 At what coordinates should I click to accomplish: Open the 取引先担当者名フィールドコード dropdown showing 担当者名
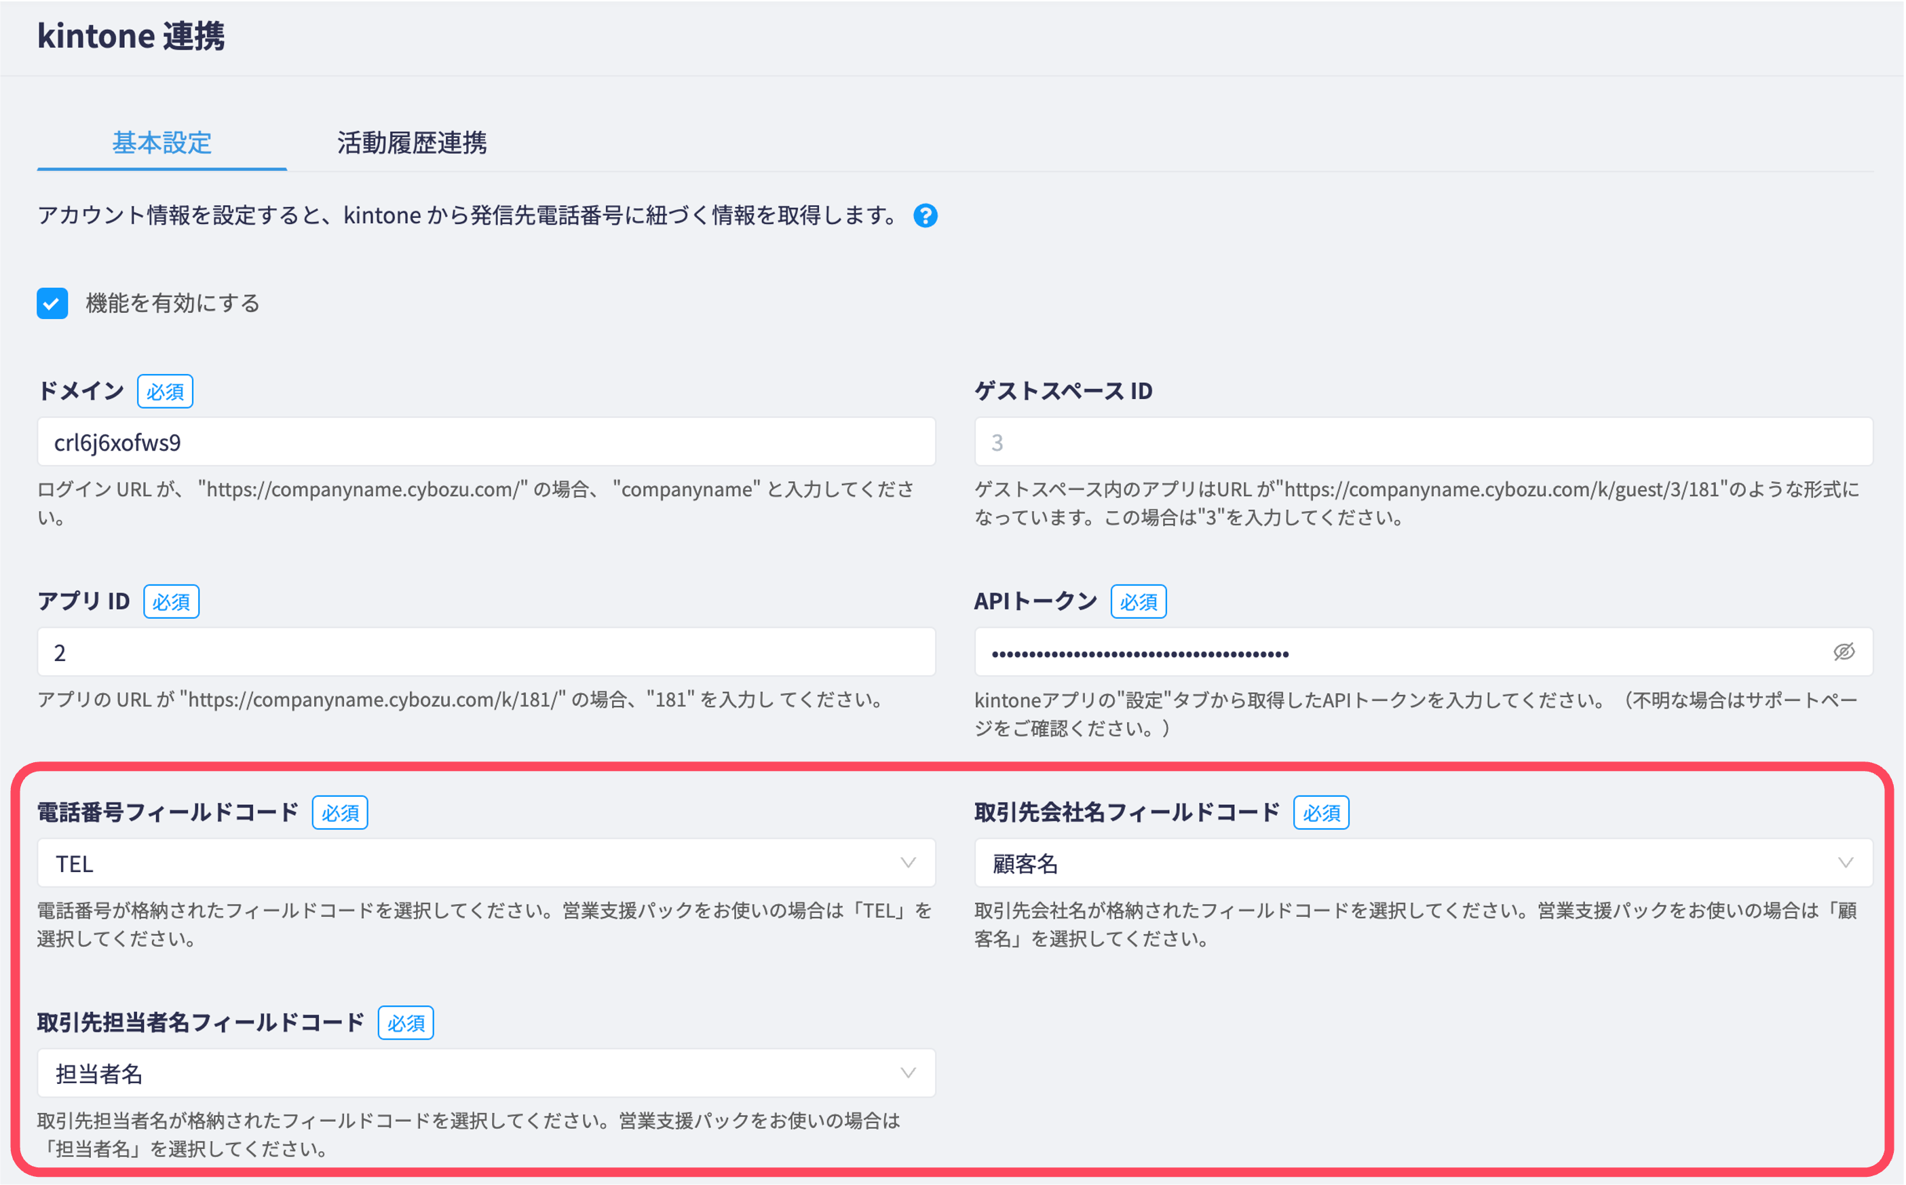coord(487,1073)
